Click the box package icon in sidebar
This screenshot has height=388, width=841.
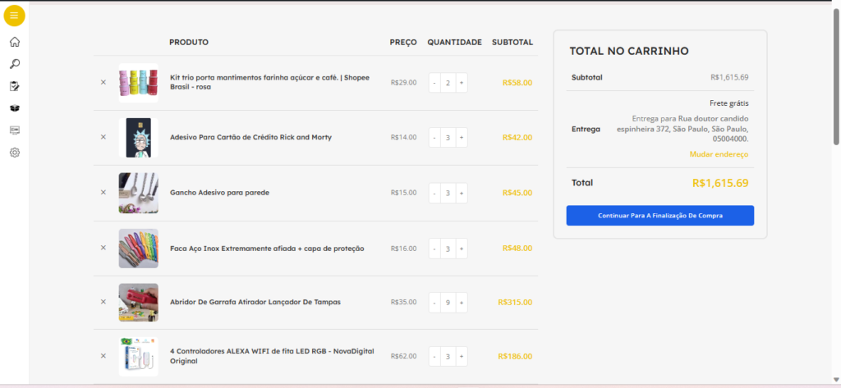click(15, 108)
